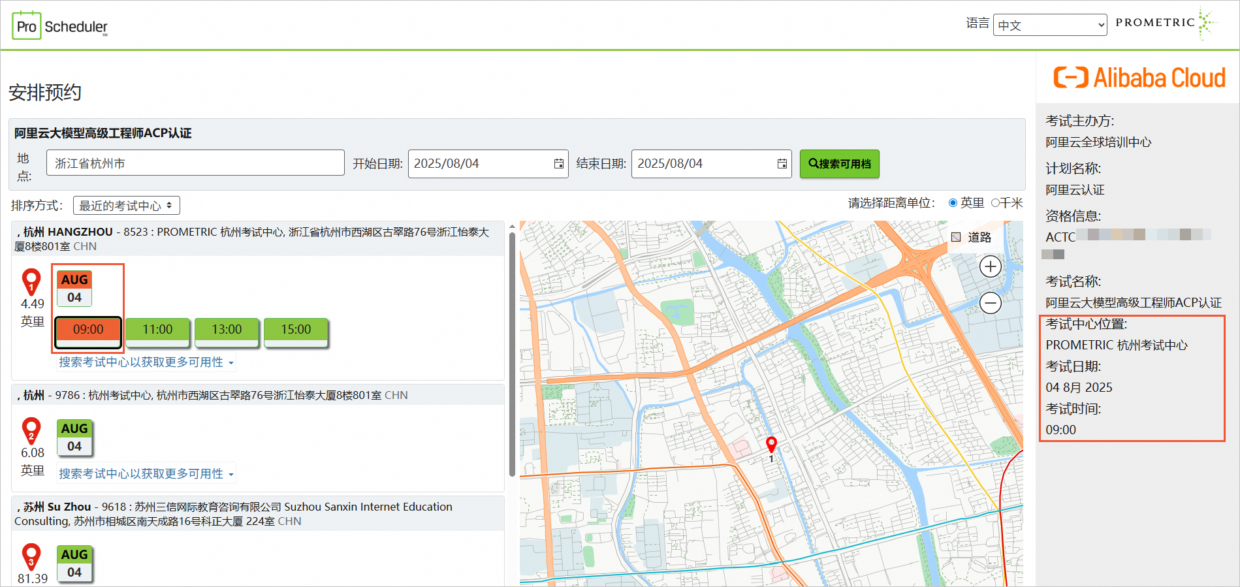Image resolution: width=1240 pixels, height=587 pixels.
Task: Open the 语言 language dropdown
Action: click(x=1050, y=25)
